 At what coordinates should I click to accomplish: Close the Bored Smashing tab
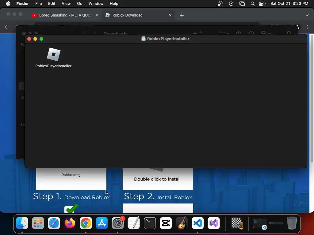pyautogui.click(x=97, y=15)
